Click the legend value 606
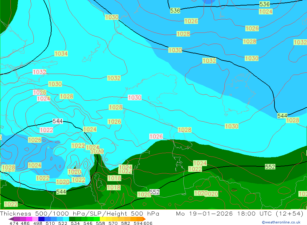The height and width of the screenshot is (225, 307). tap(148, 223)
